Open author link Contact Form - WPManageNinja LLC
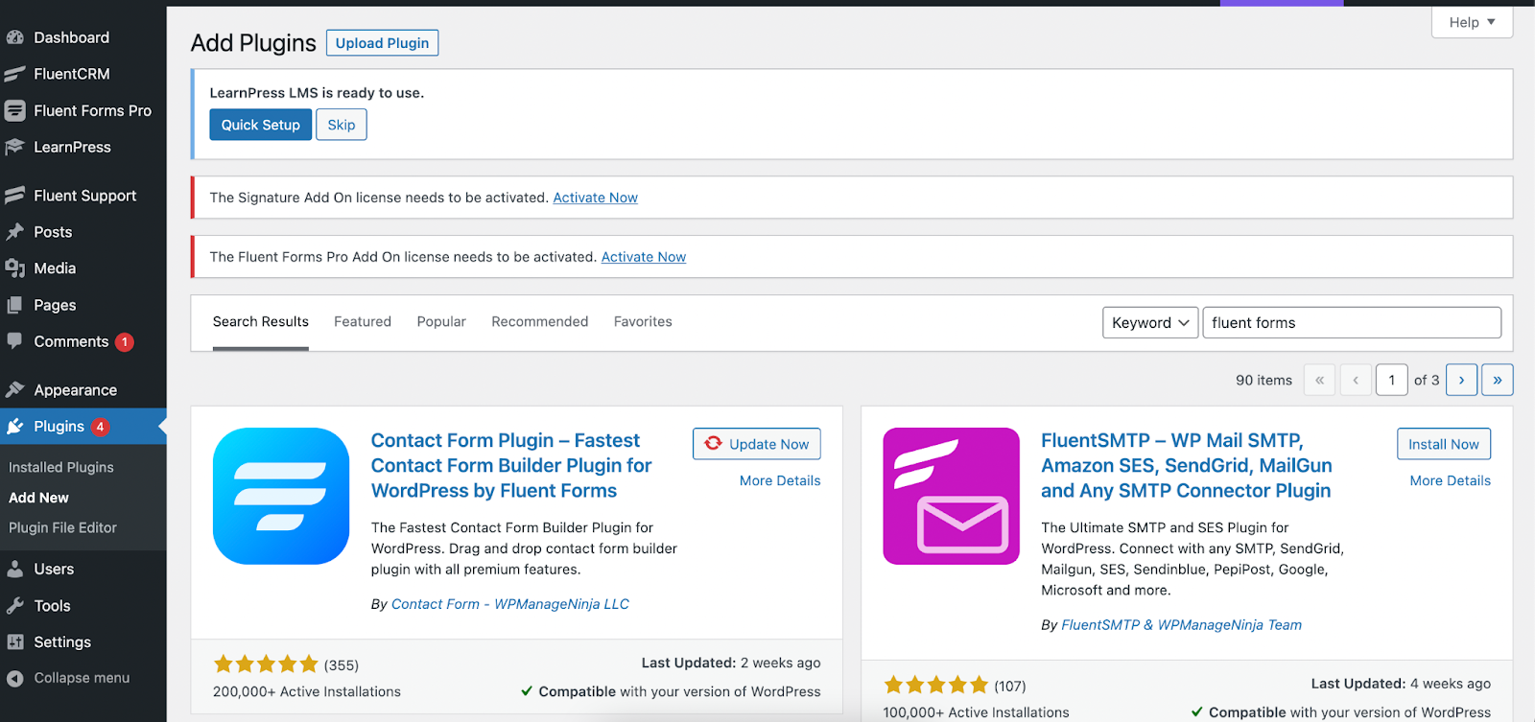The width and height of the screenshot is (1535, 722). pyautogui.click(x=510, y=604)
